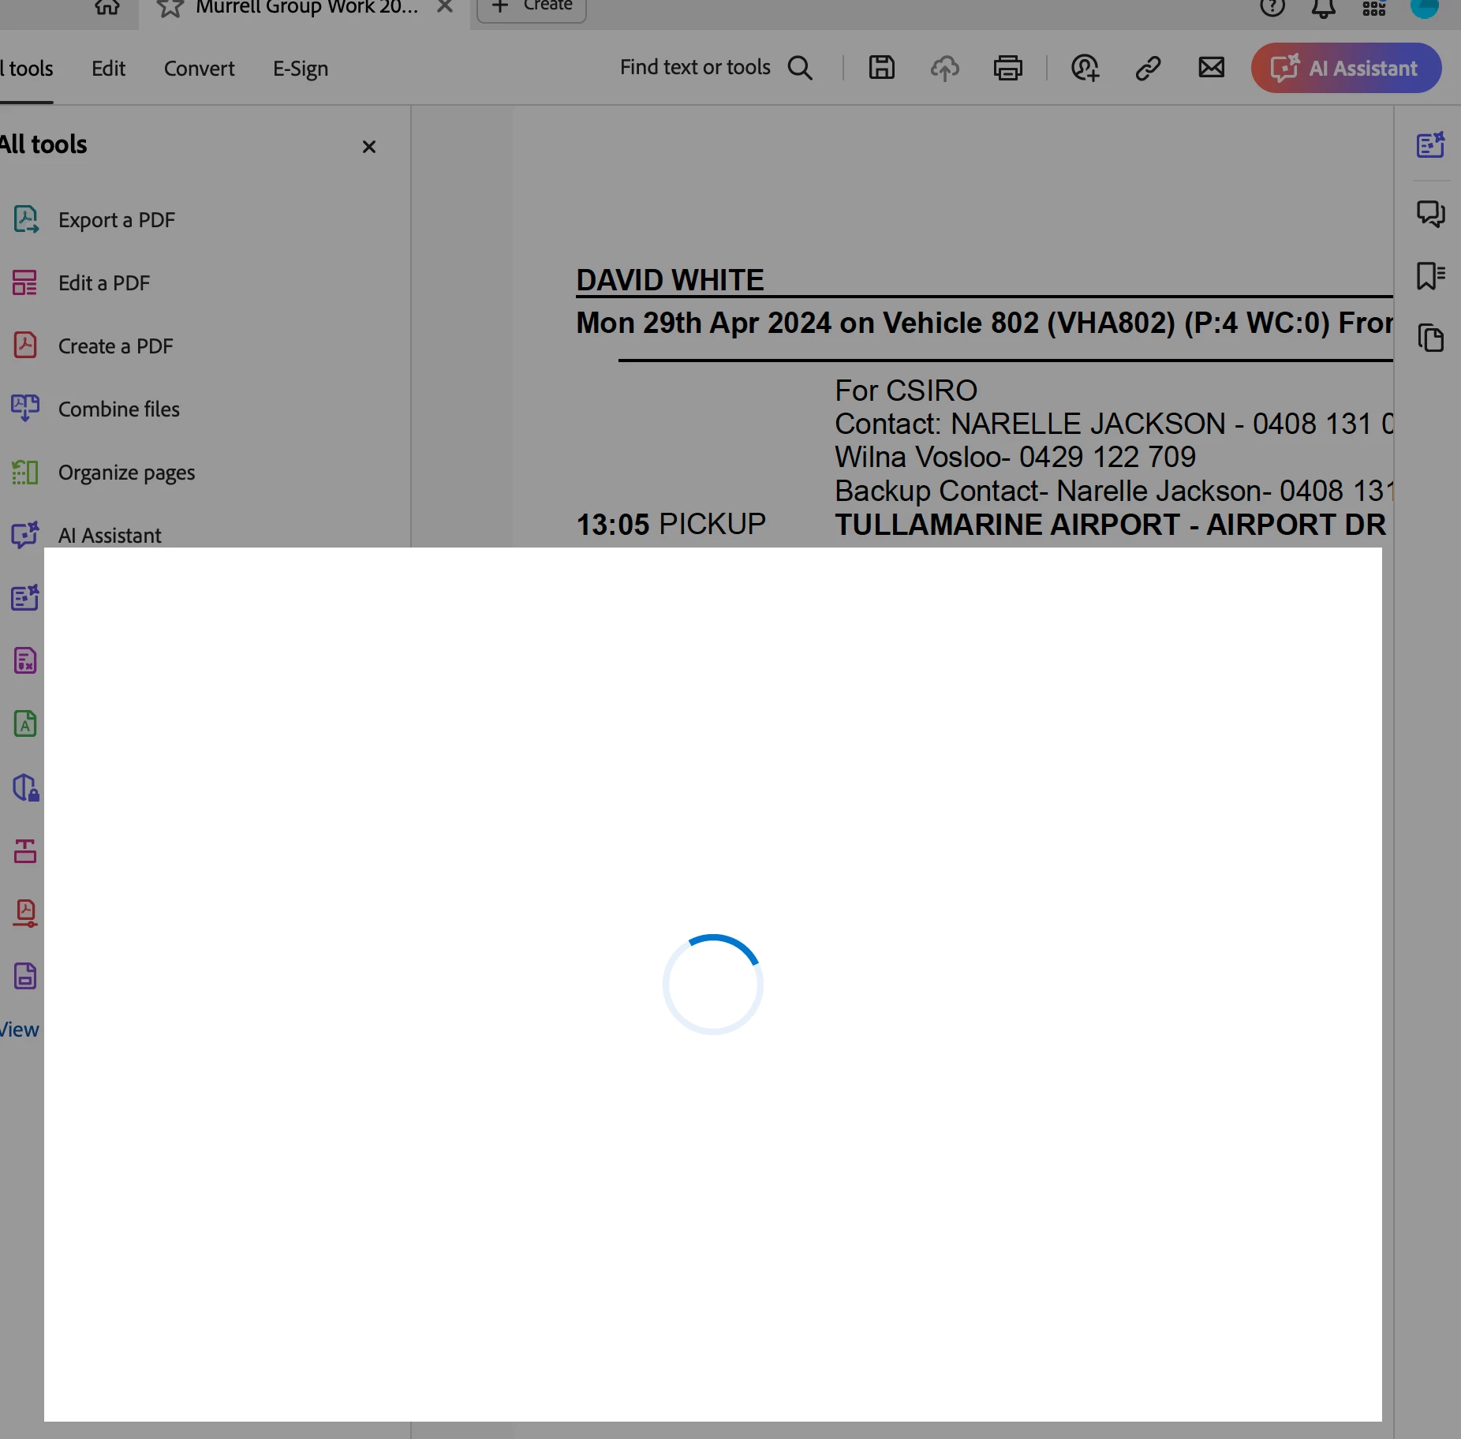This screenshot has height=1439, width=1461.
Task: Show the Bookmarks panel in right rail
Action: (x=1430, y=276)
